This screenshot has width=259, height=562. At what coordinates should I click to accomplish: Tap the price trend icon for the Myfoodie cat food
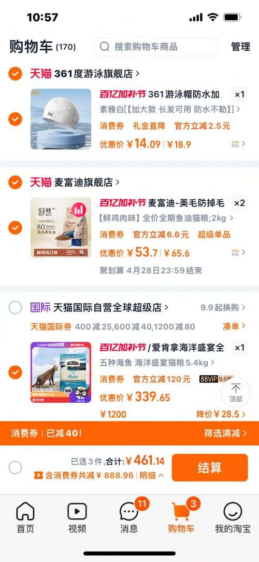(x=235, y=253)
